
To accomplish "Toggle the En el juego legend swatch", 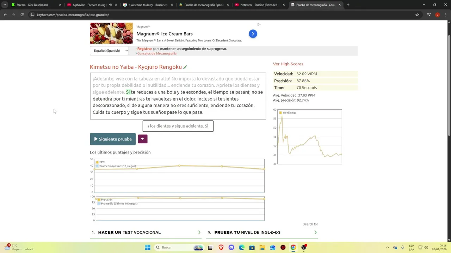I will (280, 113).
